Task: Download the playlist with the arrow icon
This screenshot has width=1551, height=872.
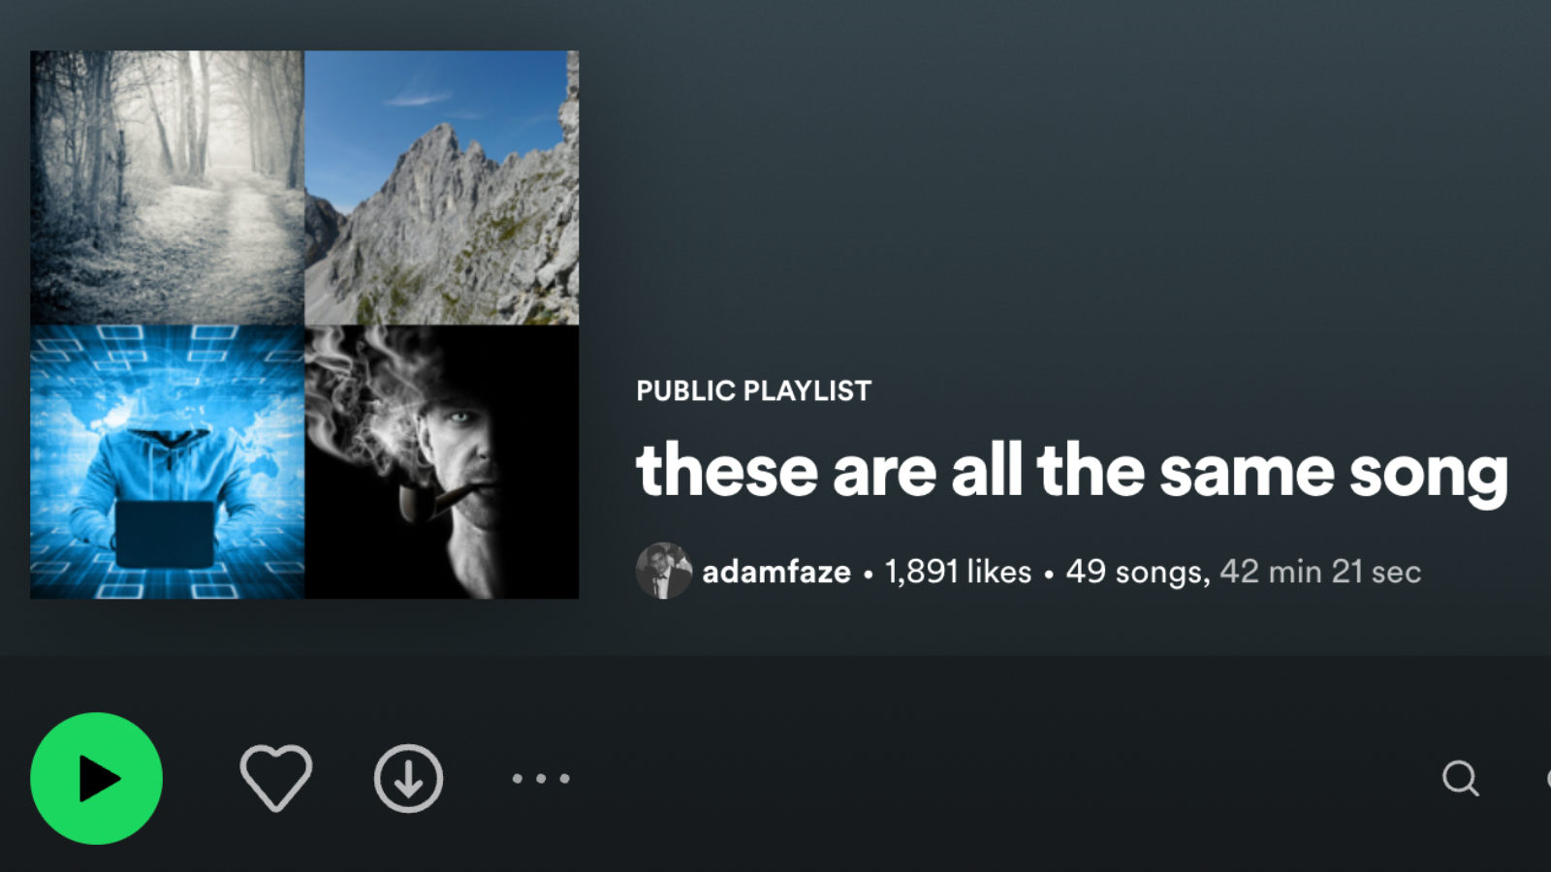Action: (x=408, y=778)
